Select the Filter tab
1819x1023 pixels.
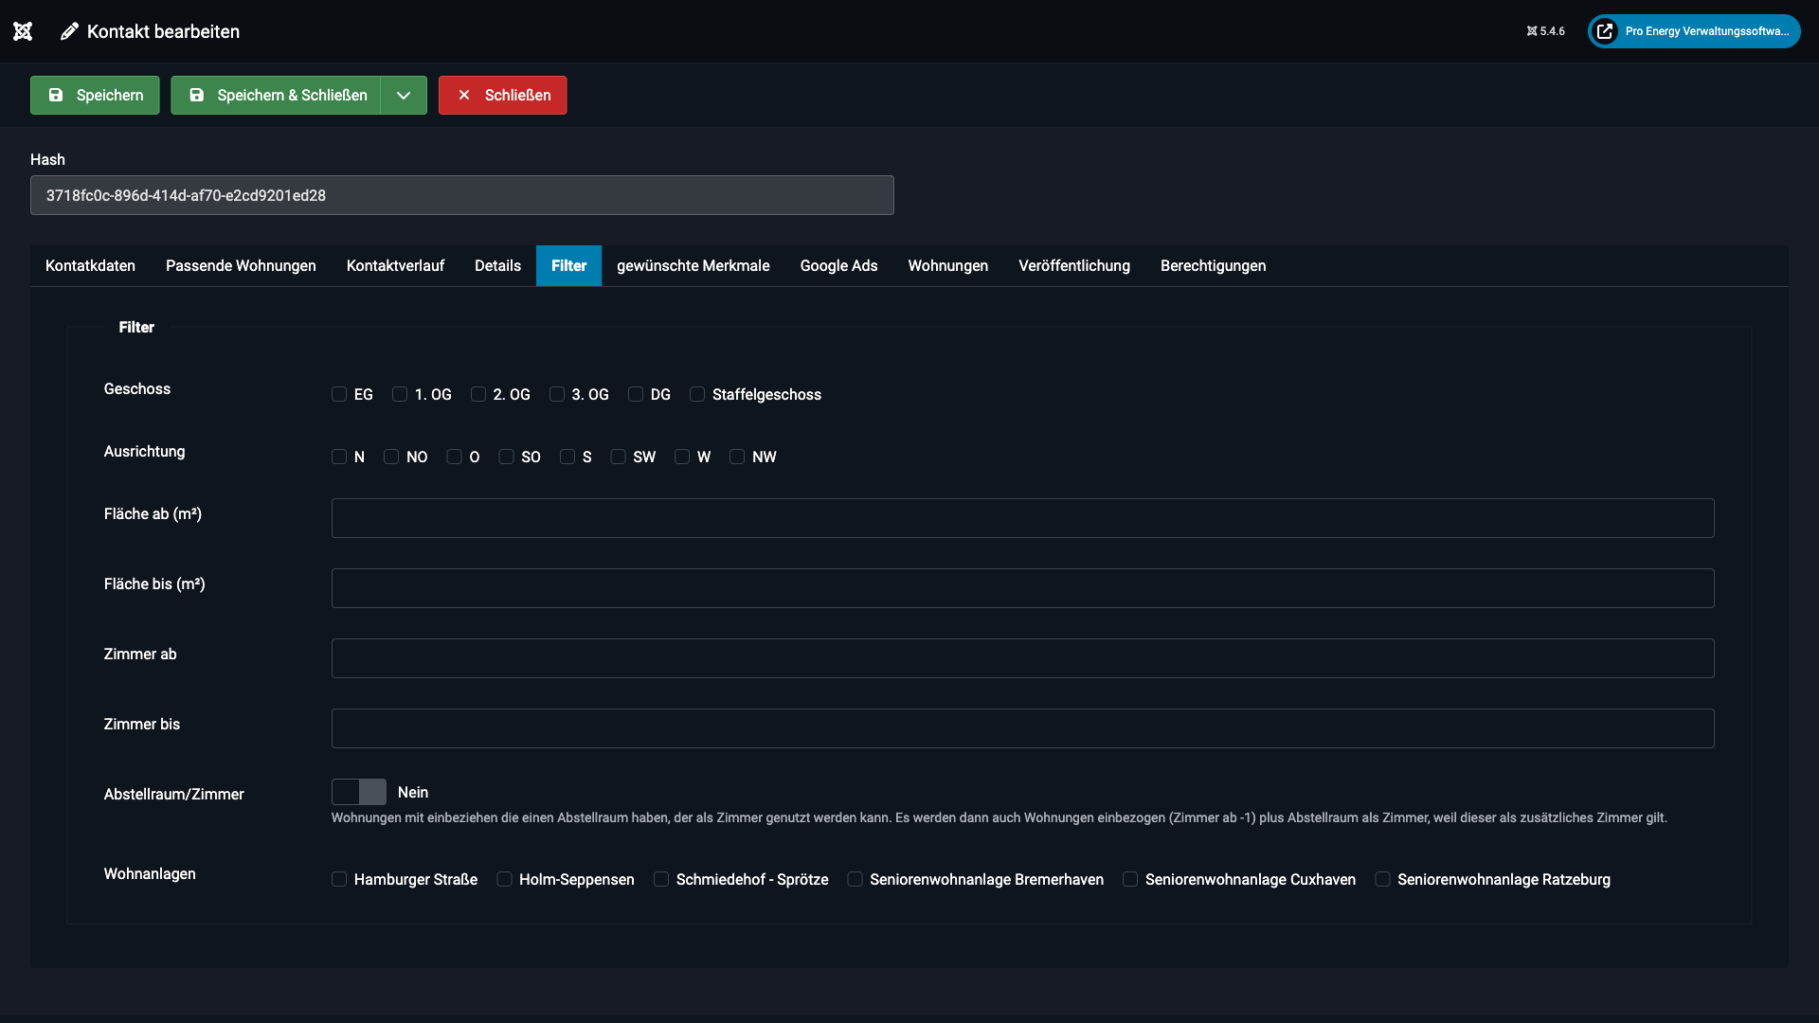(568, 266)
